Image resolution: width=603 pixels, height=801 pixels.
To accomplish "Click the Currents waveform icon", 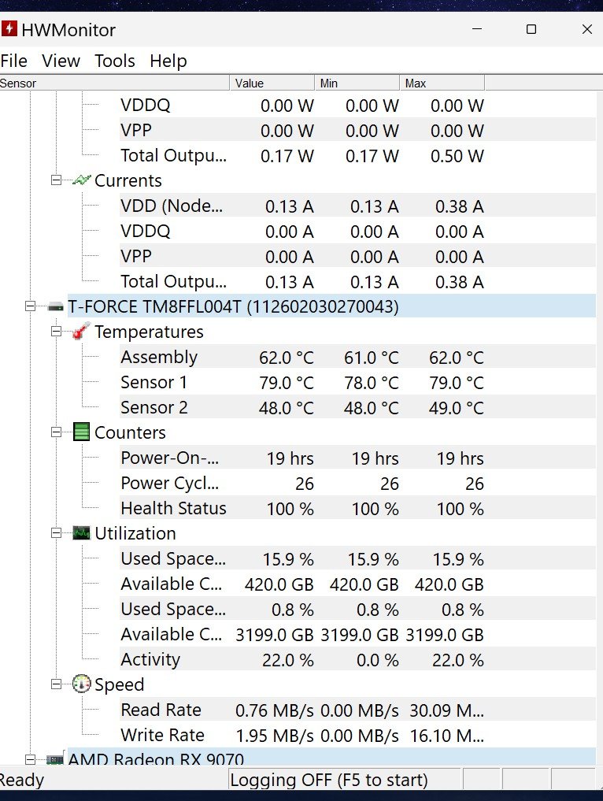I will [x=81, y=180].
